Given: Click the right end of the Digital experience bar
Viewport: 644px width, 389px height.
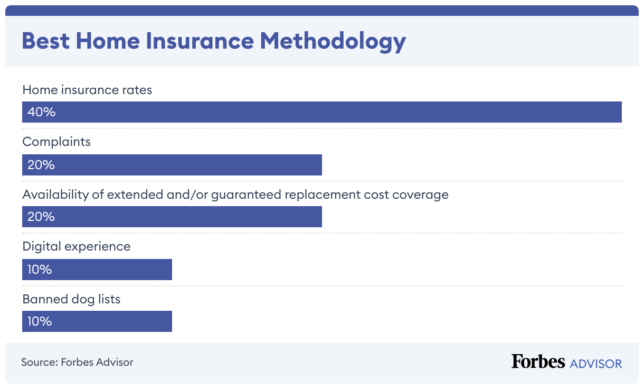Looking at the screenshot, I should pos(167,270).
